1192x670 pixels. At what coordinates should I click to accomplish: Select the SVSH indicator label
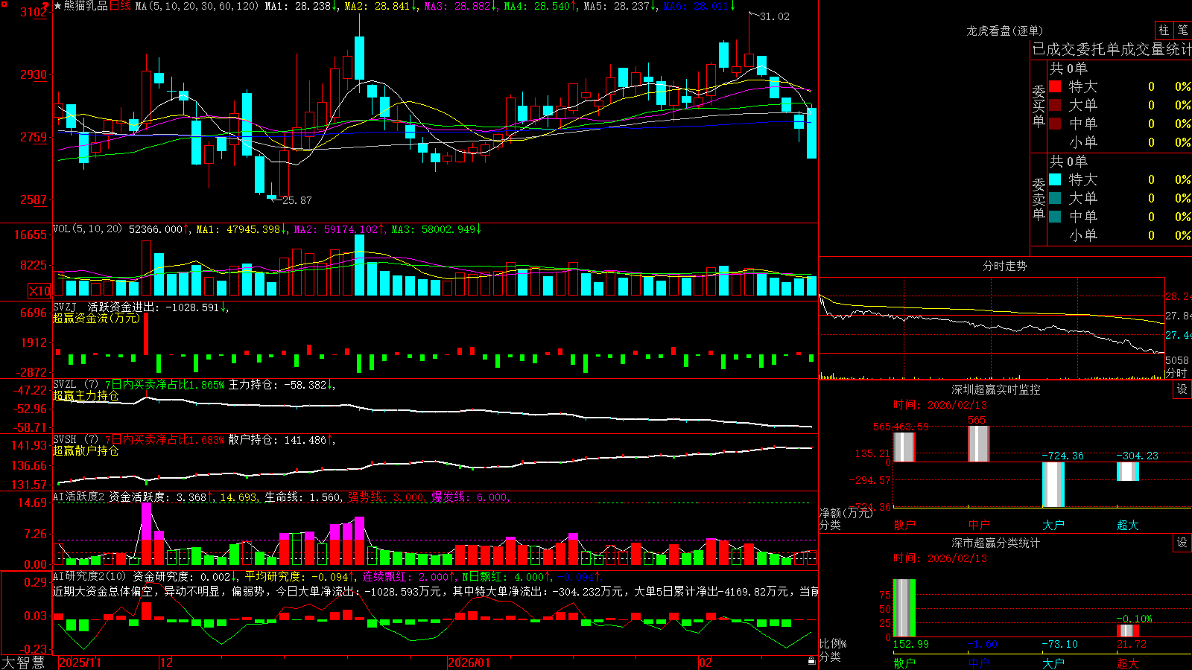pos(65,440)
